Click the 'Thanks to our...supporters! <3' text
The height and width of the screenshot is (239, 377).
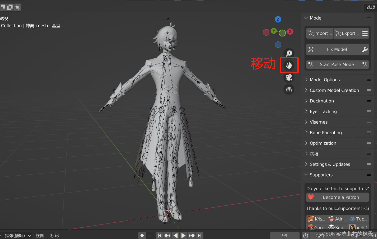(x=338, y=208)
